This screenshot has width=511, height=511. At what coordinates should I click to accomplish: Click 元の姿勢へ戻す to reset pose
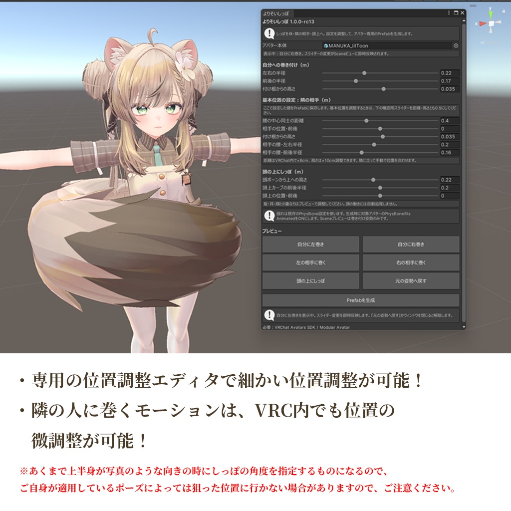pyautogui.click(x=411, y=281)
